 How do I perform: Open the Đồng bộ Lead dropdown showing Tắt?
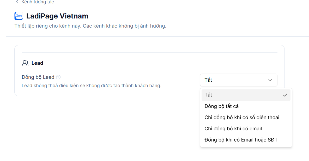pyautogui.click(x=239, y=80)
